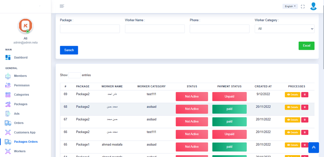Delete order 68 with trash icon

305,107
